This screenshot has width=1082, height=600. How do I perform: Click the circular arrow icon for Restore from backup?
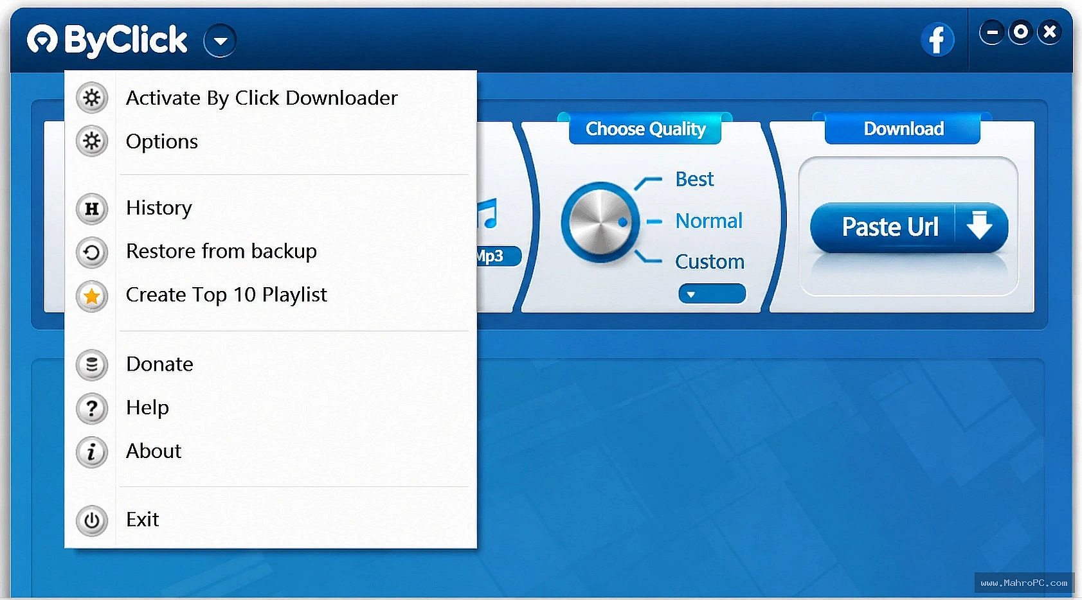[92, 252]
